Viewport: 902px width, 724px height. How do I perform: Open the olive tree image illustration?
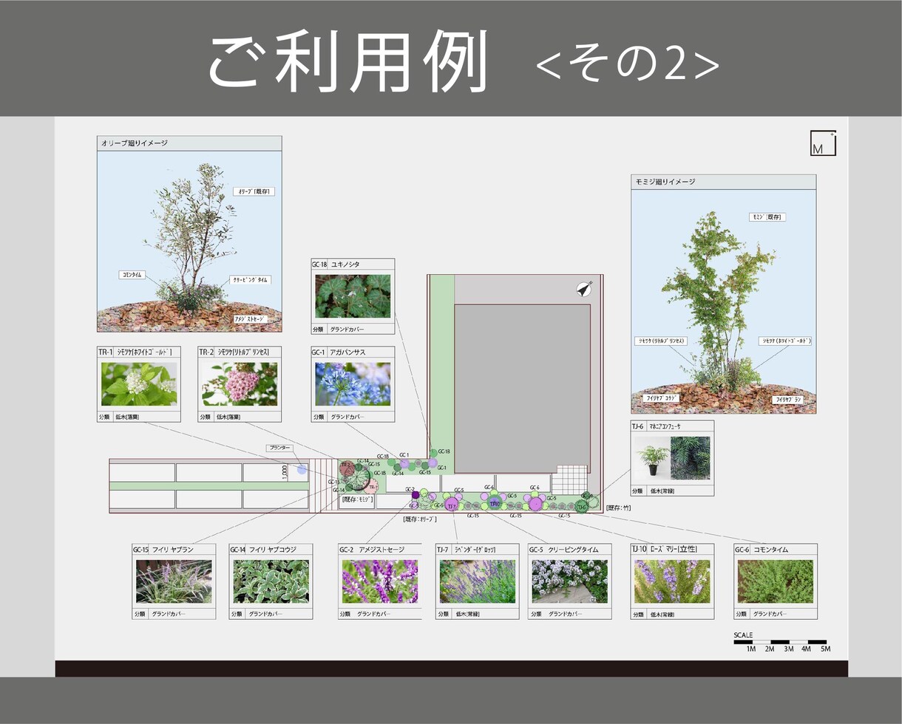click(189, 241)
